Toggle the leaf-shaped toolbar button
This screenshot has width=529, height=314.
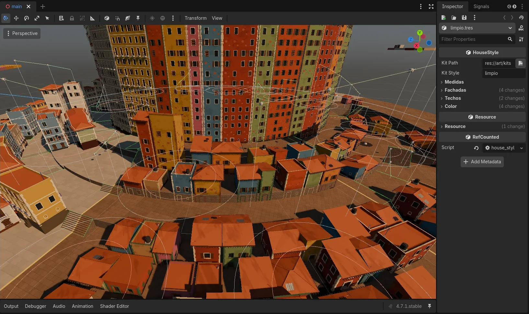pos(128,18)
